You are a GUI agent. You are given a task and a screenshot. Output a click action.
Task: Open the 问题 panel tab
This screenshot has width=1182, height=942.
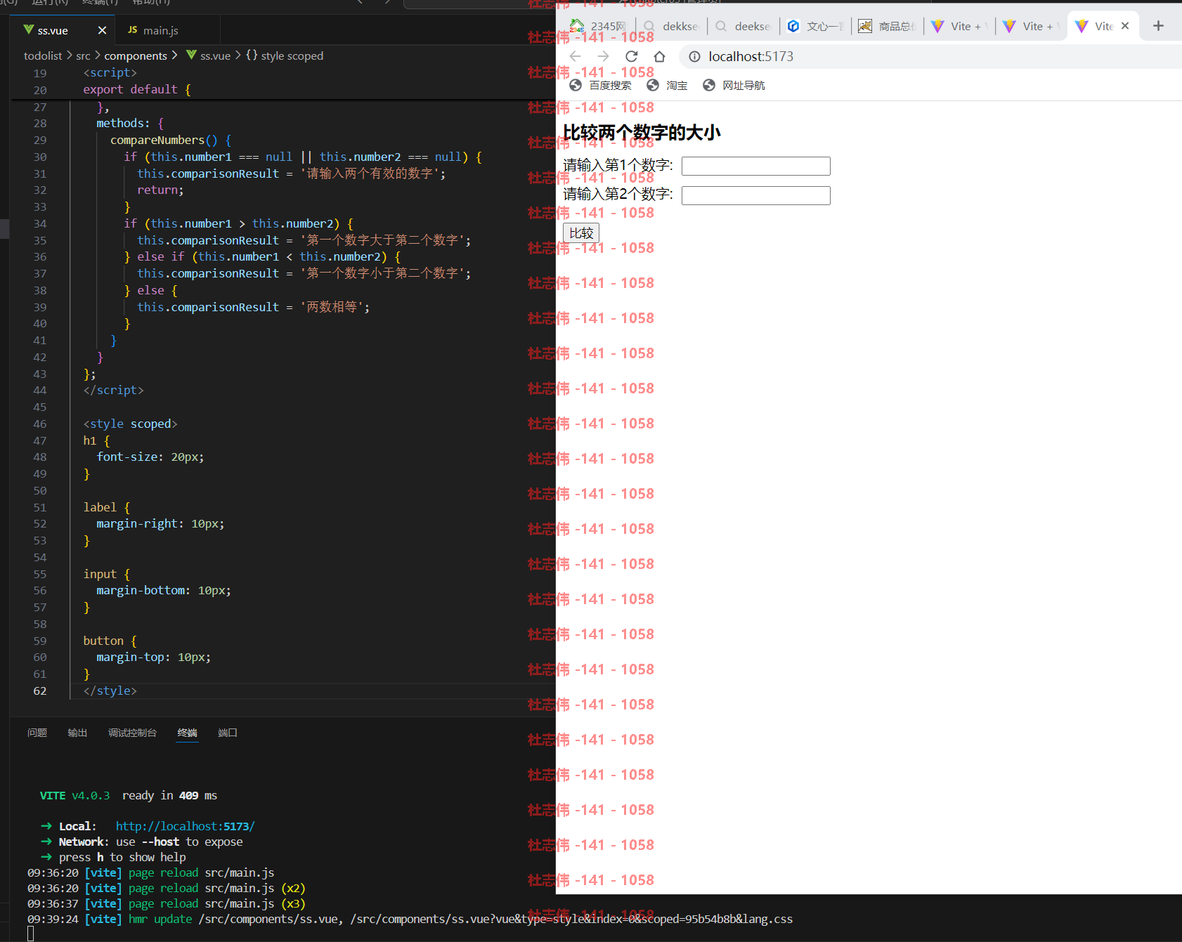(x=37, y=733)
